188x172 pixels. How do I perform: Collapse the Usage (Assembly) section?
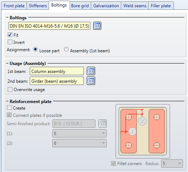(x=7, y=64)
